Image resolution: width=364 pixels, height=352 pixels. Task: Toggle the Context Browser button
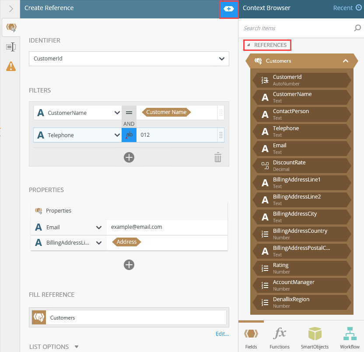tap(229, 9)
